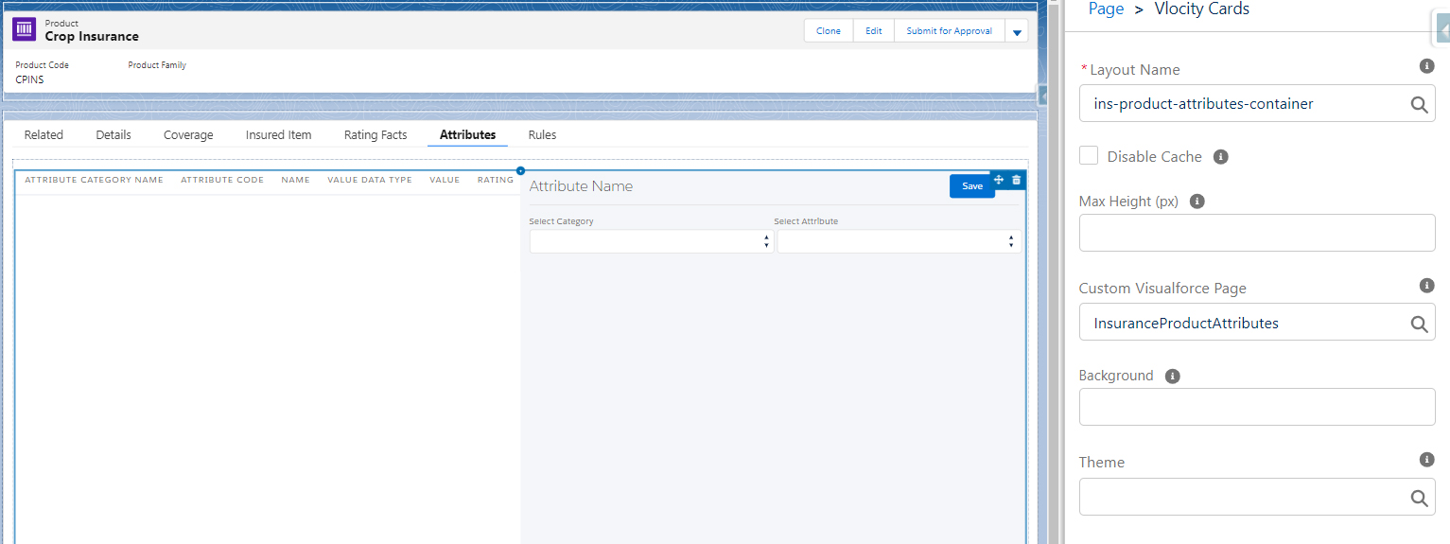Click the Attribute Category Name column header

coord(94,180)
